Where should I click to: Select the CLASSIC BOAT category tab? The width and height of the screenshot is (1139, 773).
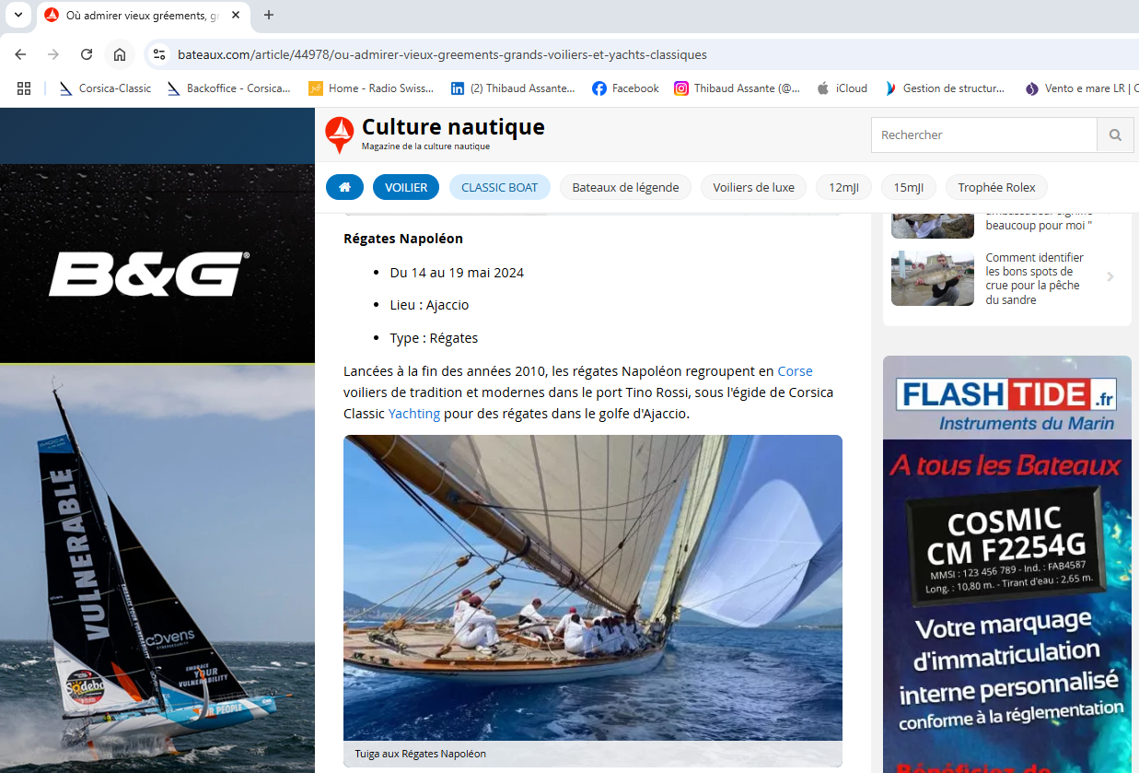click(499, 187)
